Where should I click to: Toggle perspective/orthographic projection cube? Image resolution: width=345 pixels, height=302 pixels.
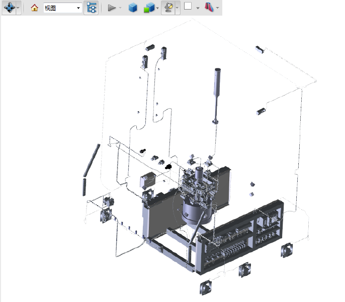point(133,8)
